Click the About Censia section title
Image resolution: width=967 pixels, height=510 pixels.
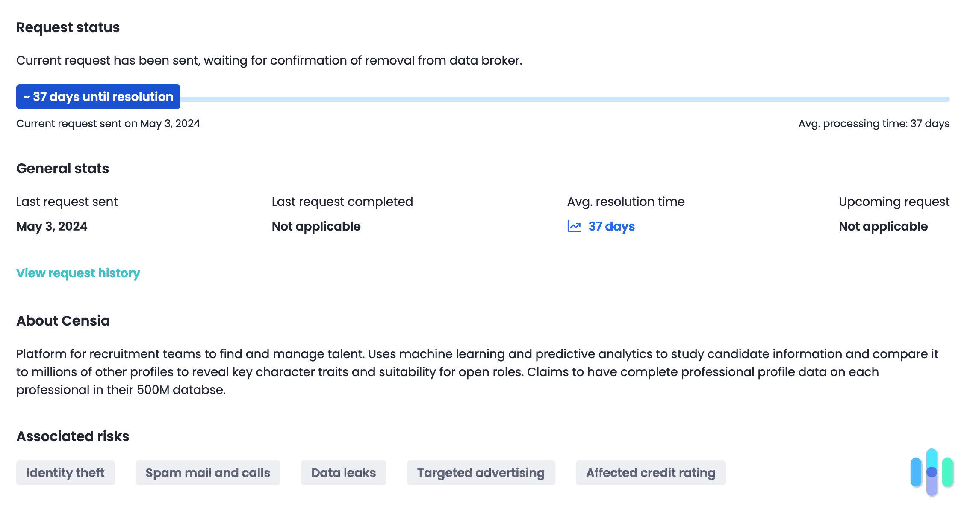[63, 320]
